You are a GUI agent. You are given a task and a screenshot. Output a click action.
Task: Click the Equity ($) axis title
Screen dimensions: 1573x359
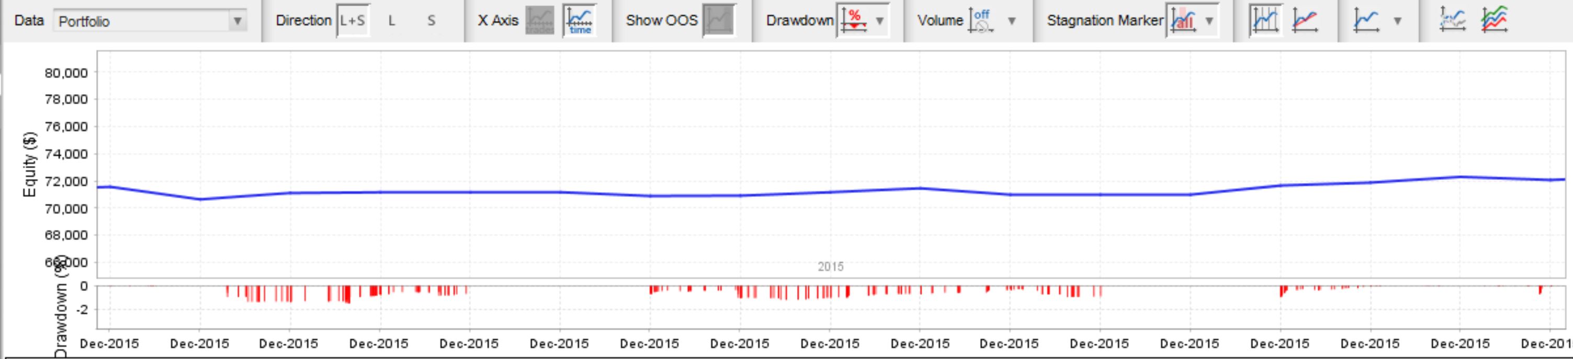[x=29, y=165]
